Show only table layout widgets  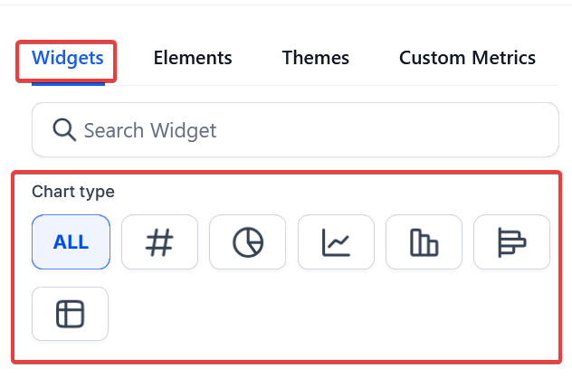[x=70, y=314]
